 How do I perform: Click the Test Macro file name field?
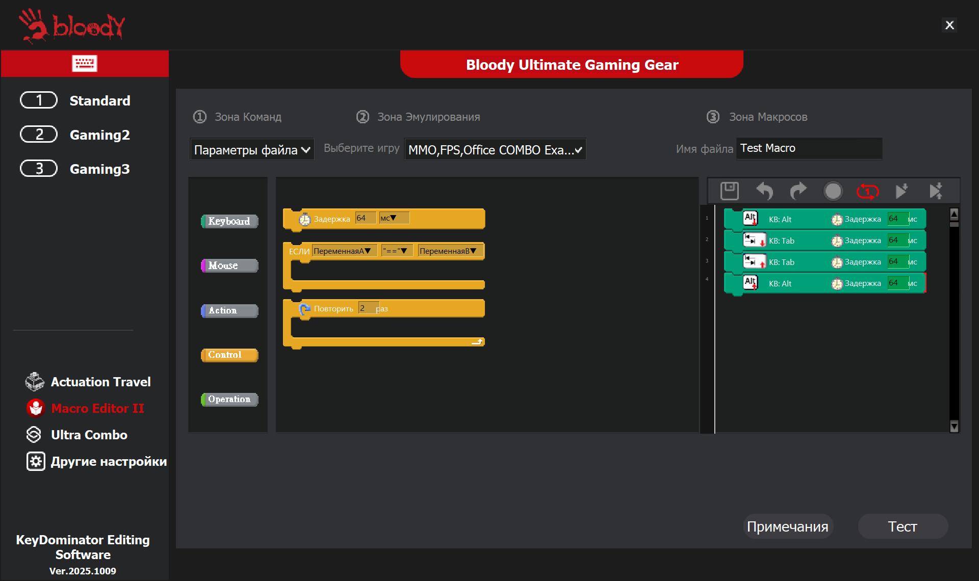coord(809,148)
